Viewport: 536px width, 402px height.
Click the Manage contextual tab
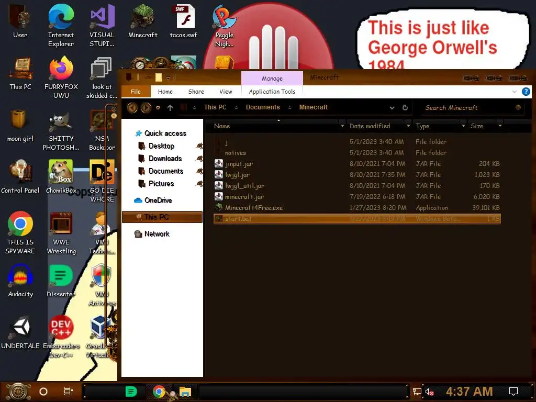(x=272, y=79)
